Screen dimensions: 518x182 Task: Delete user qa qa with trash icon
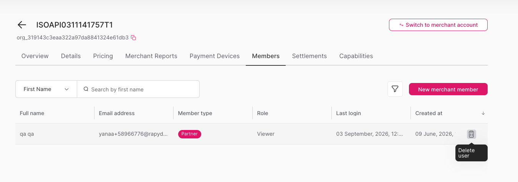click(471, 134)
